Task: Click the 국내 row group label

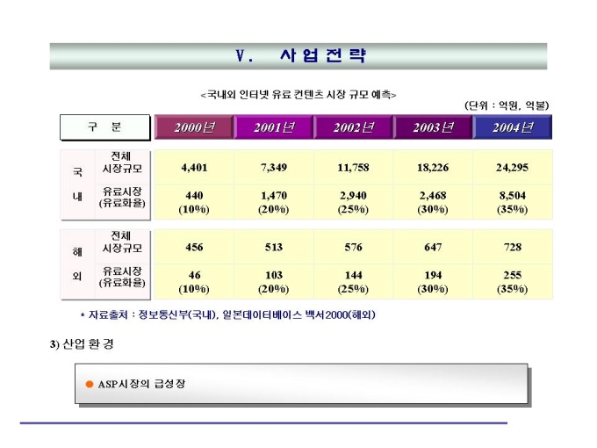Action: 77,184
